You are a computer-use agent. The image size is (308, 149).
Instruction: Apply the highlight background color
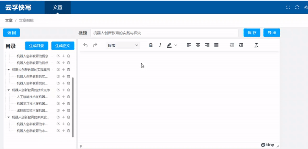tap(169, 45)
